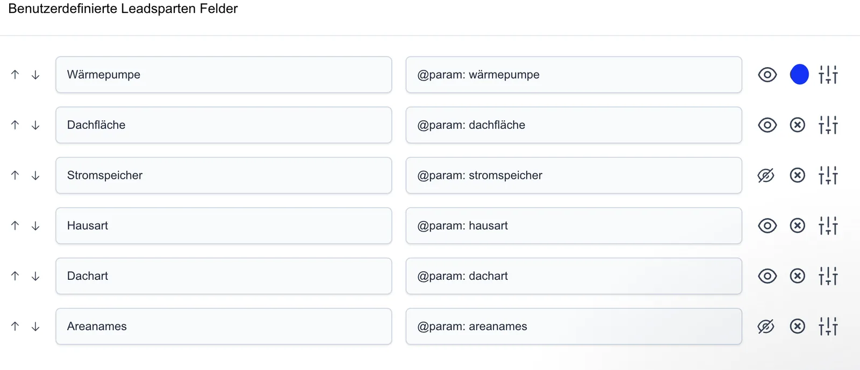Click the blue circle on Wärmepumpe row
Screen dimensions: 860x370
799,74
